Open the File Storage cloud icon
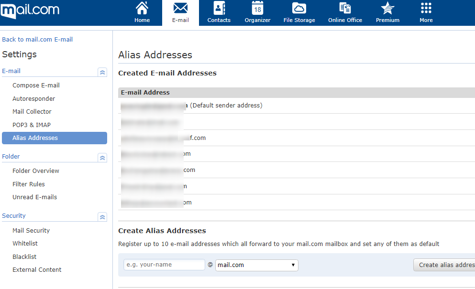This screenshot has width=475, height=289. pos(299,8)
